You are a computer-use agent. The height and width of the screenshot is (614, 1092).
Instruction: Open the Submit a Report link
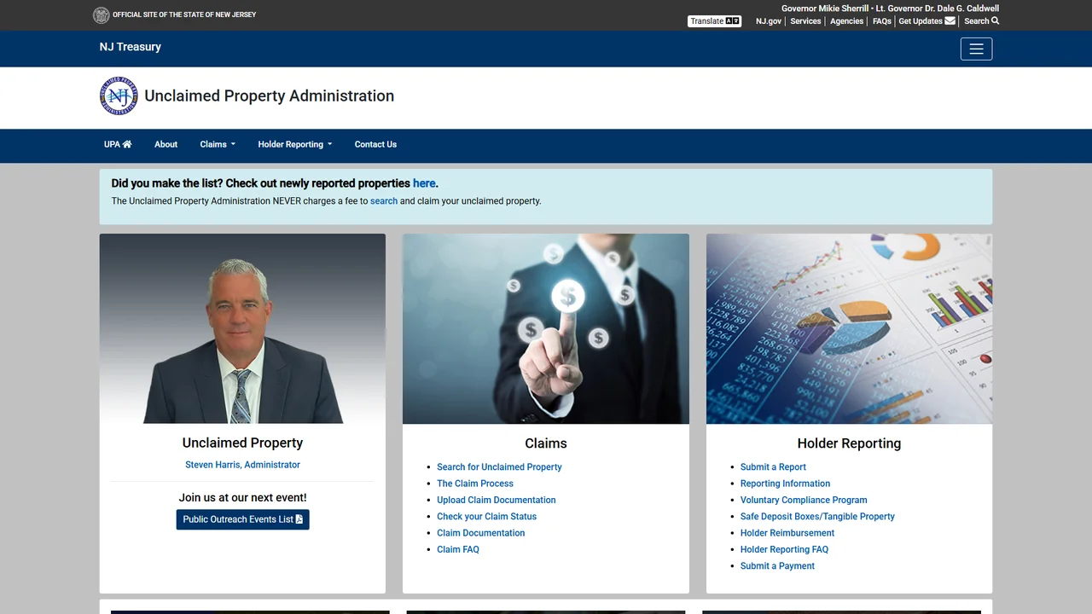(x=773, y=467)
